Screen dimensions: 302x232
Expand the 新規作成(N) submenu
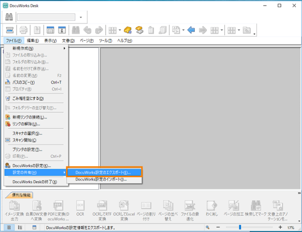coord(36,48)
